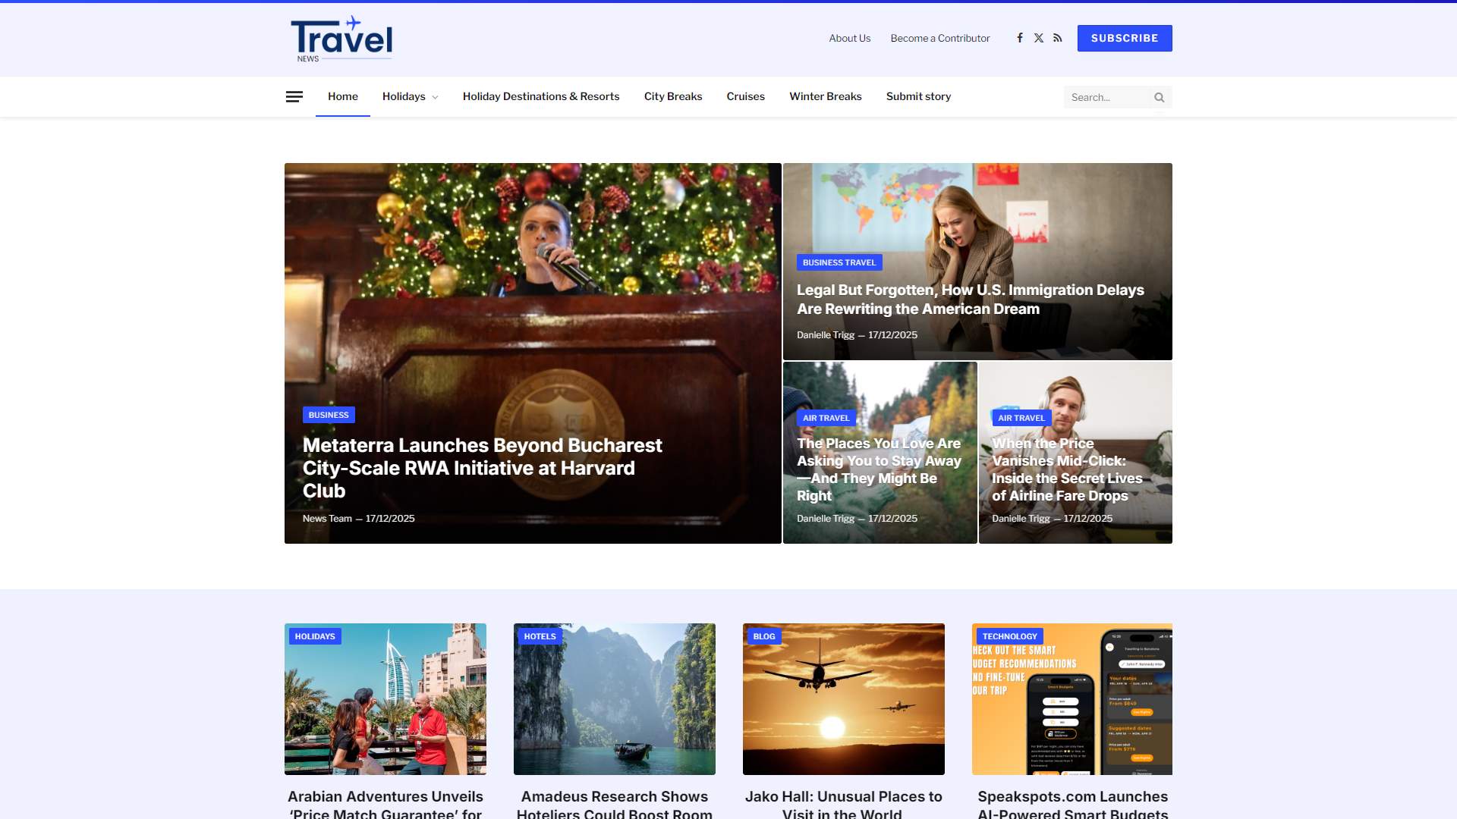Go to the Winter Breaks section
This screenshot has width=1457, height=819.
coord(825,96)
